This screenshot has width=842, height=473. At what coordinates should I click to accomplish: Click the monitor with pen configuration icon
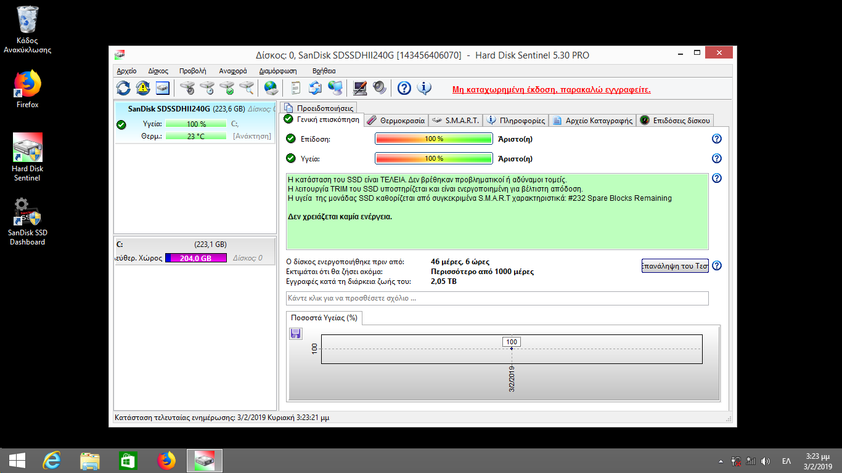pyautogui.click(x=360, y=88)
